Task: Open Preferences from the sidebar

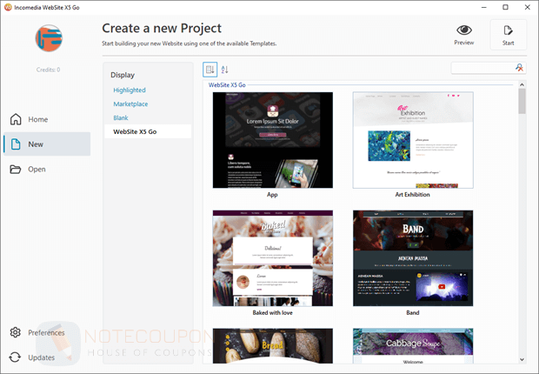Action: tap(47, 333)
